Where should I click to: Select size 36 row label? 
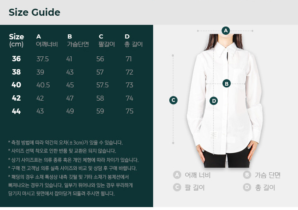[x=16, y=59]
